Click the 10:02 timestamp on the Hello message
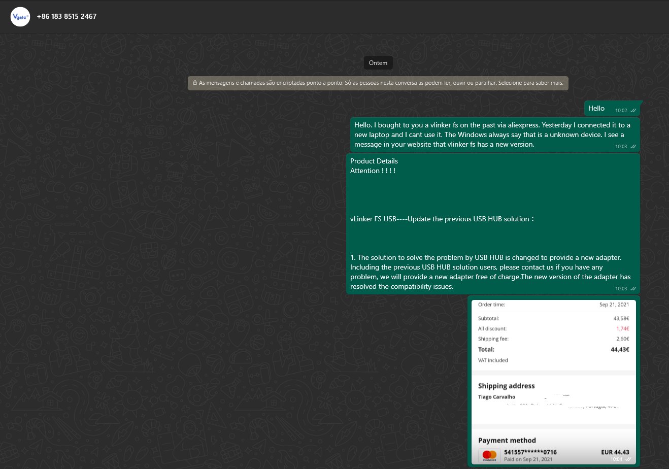Viewport: 669px width, 469px height. [x=621, y=110]
